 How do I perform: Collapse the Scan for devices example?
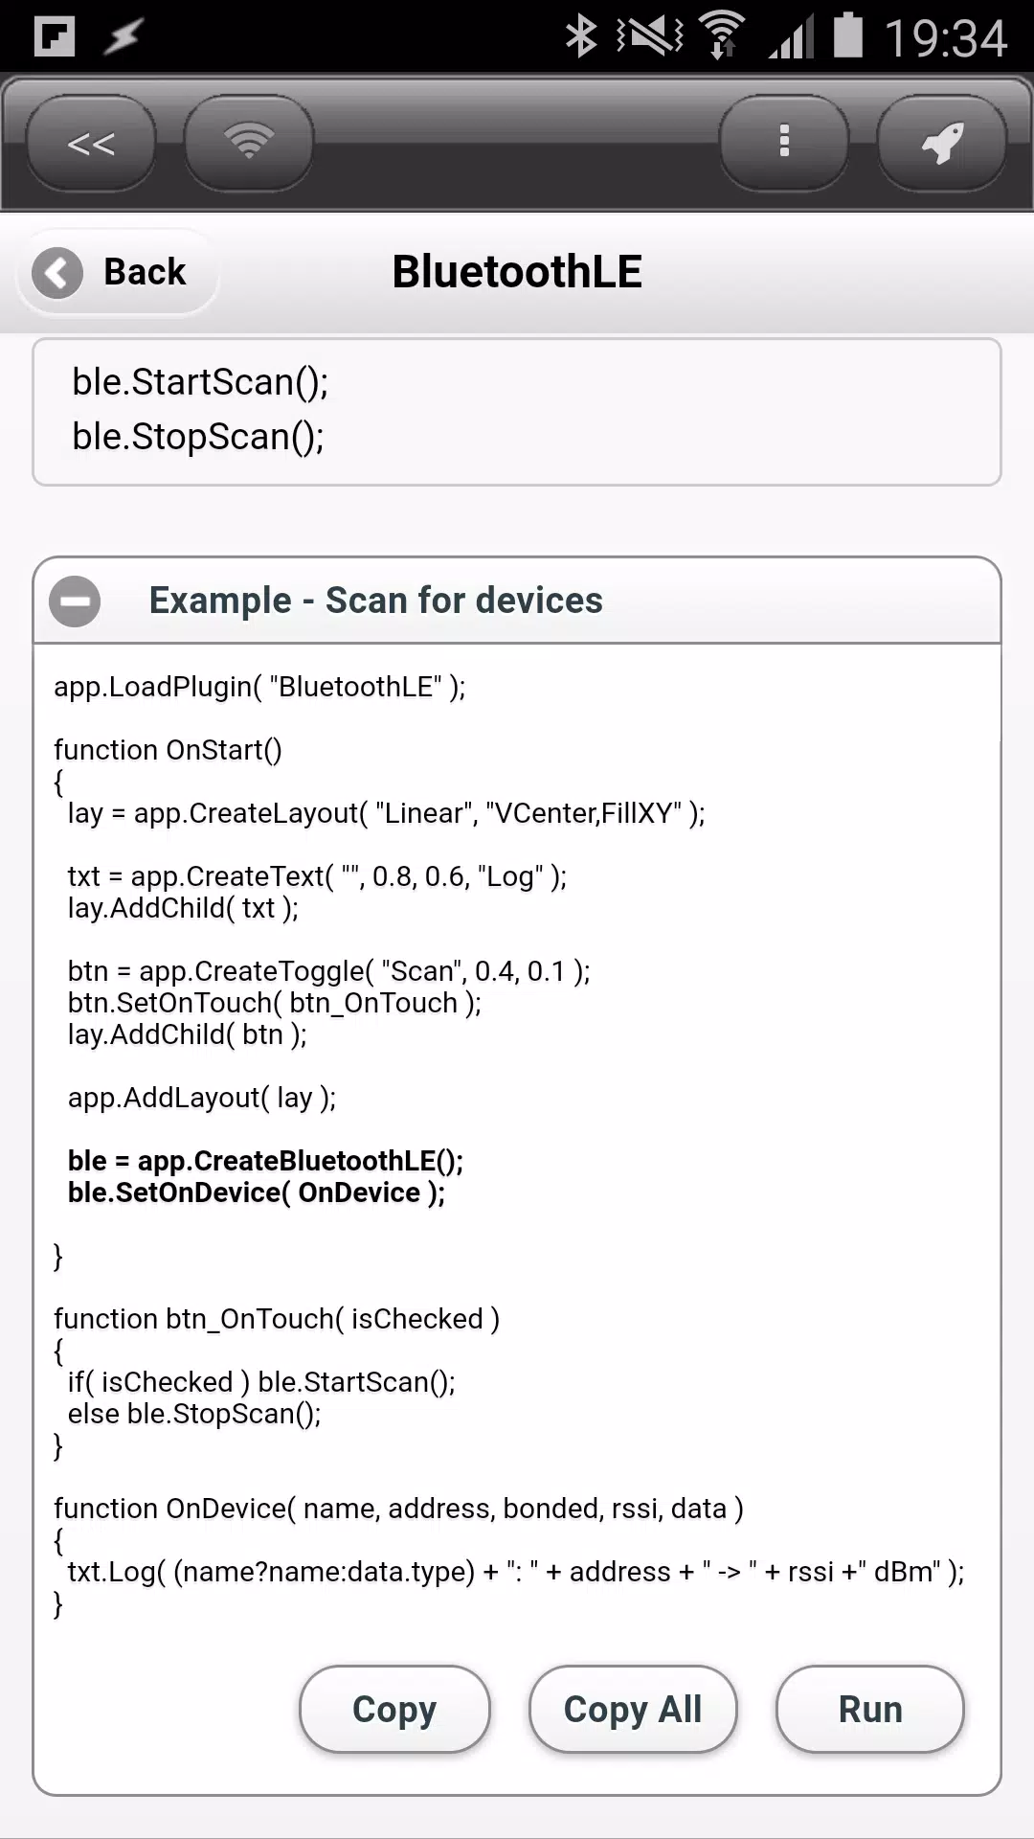click(x=75, y=602)
